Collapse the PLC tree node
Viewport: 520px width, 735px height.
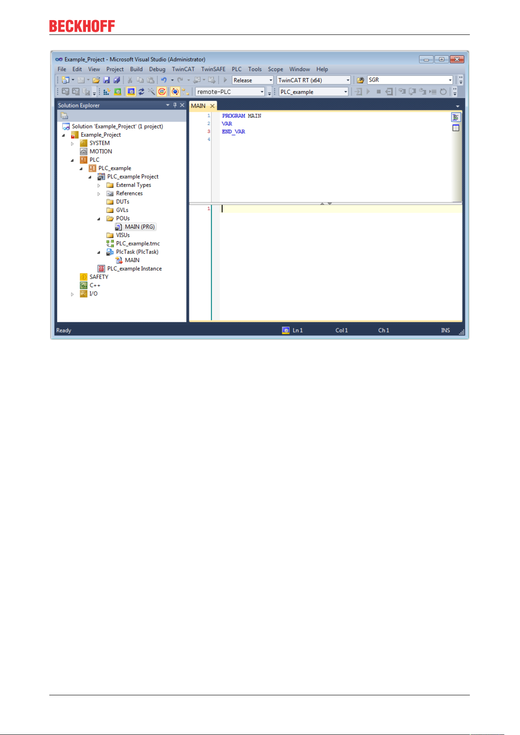(x=72, y=160)
